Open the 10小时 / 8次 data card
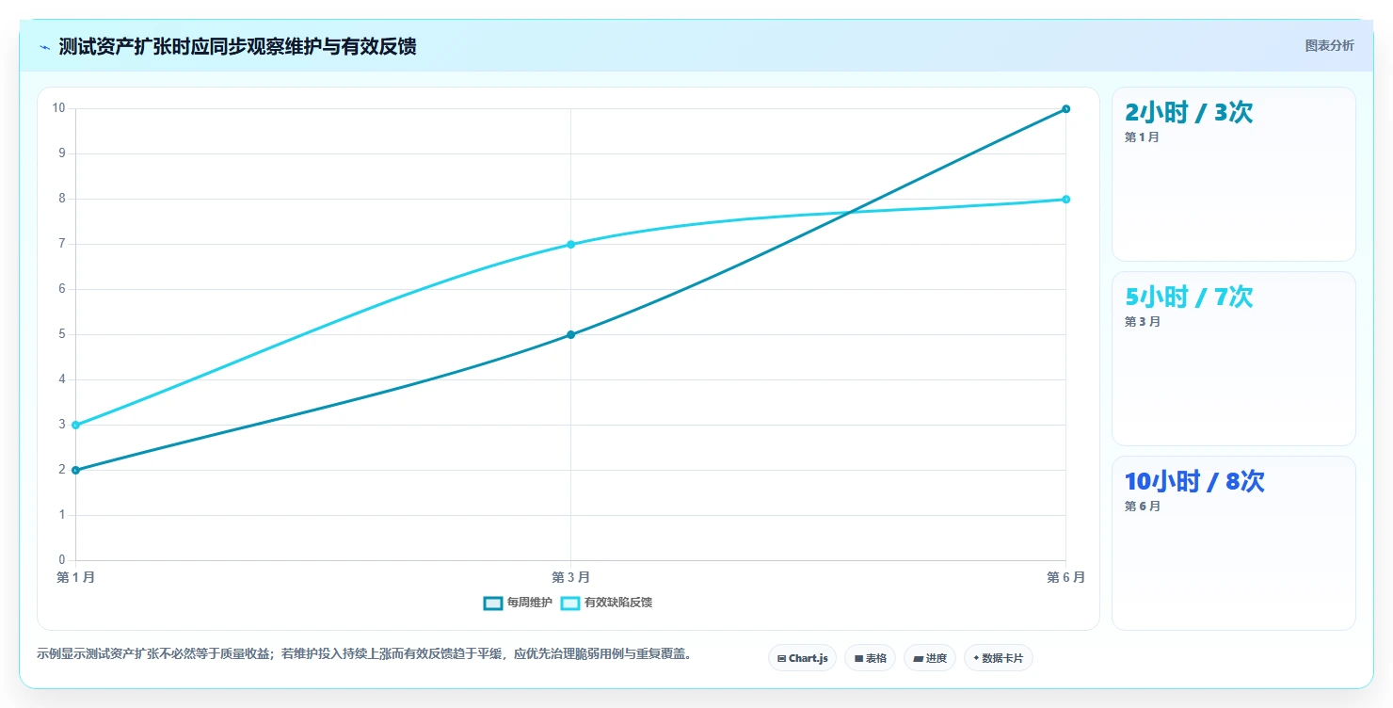The height and width of the screenshot is (708, 1393). click(1233, 543)
